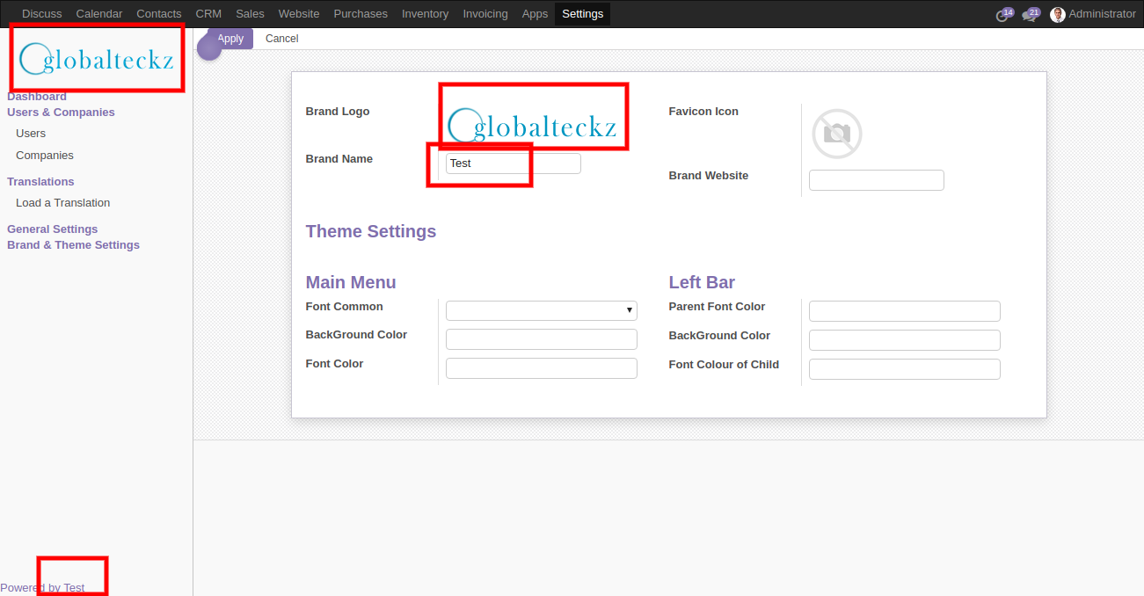This screenshot has width=1144, height=596.
Task: Focus the Left Bar BackGround Color field
Action: (905, 340)
